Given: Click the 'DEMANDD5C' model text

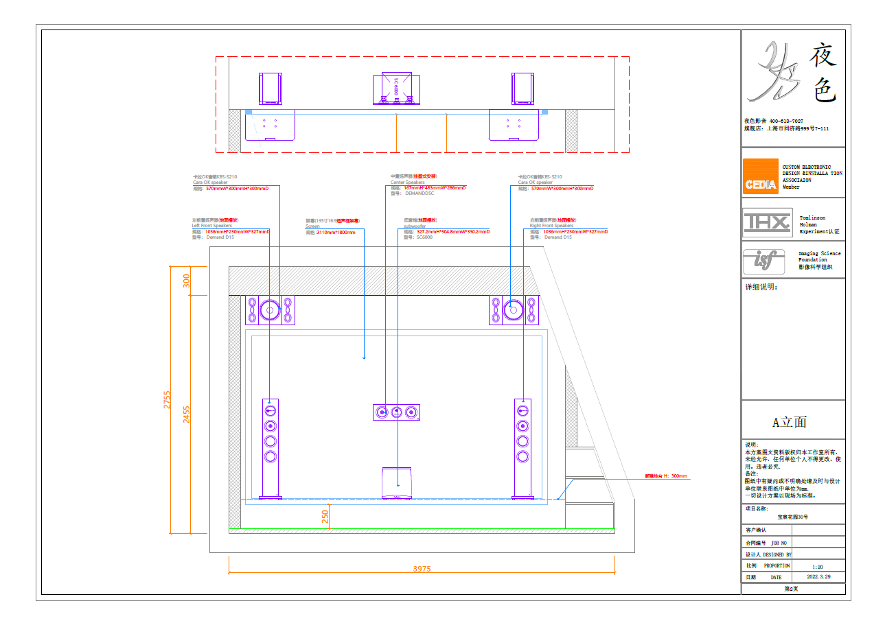Looking at the screenshot, I should tap(419, 193).
